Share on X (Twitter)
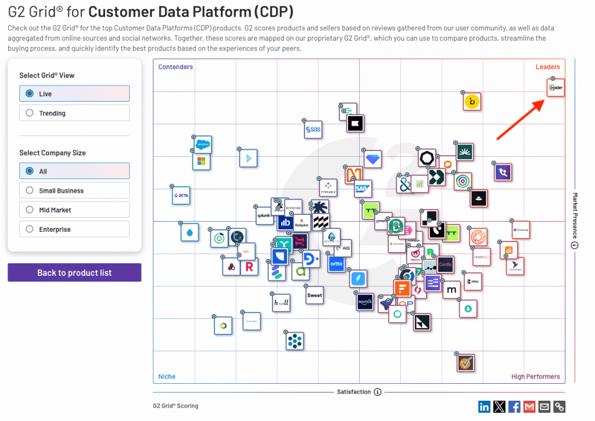 [499, 406]
